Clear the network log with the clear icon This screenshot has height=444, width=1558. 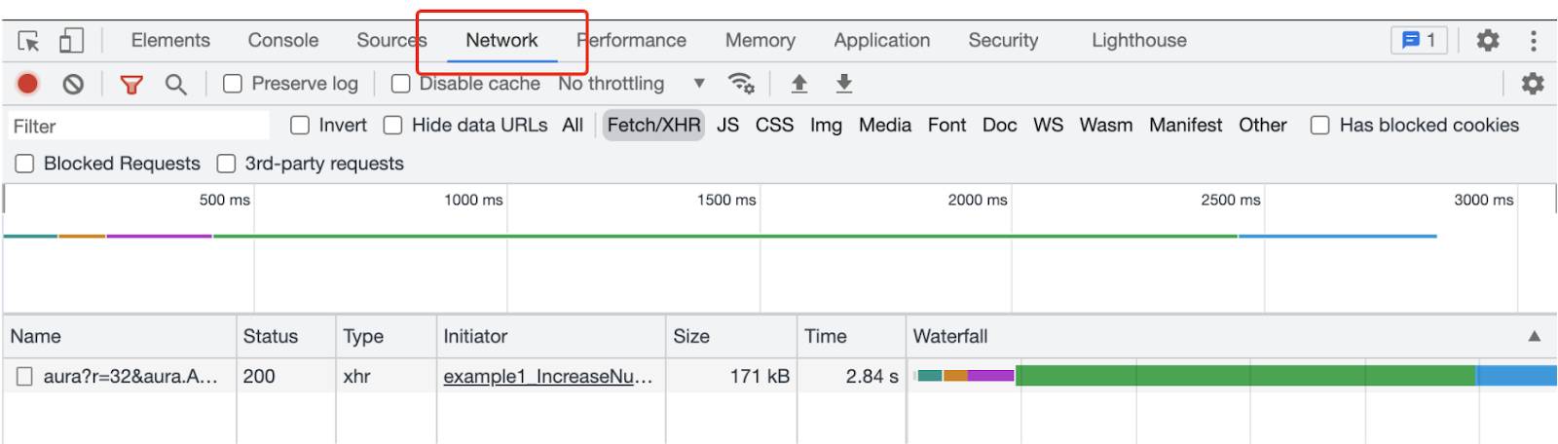(73, 85)
